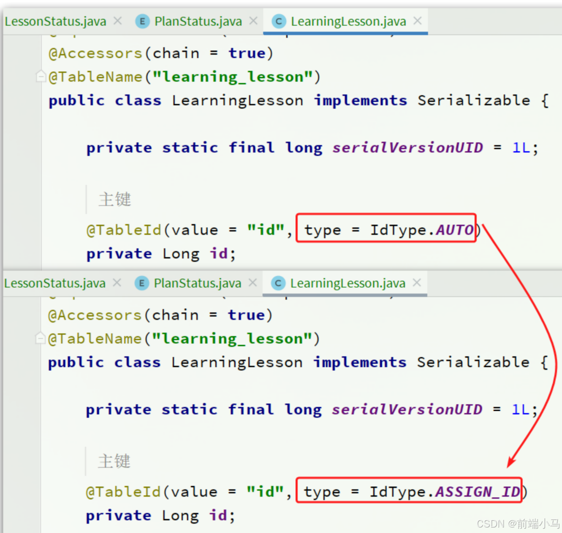The height and width of the screenshot is (533, 562).
Task: Click serialVersionUID field in bottom editor
Action: point(407,409)
